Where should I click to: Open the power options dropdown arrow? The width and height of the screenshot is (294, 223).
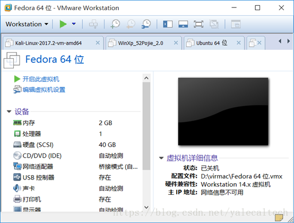[74, 24]
